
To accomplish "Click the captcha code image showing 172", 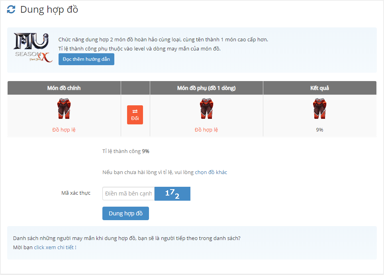I will coord(172,194).
